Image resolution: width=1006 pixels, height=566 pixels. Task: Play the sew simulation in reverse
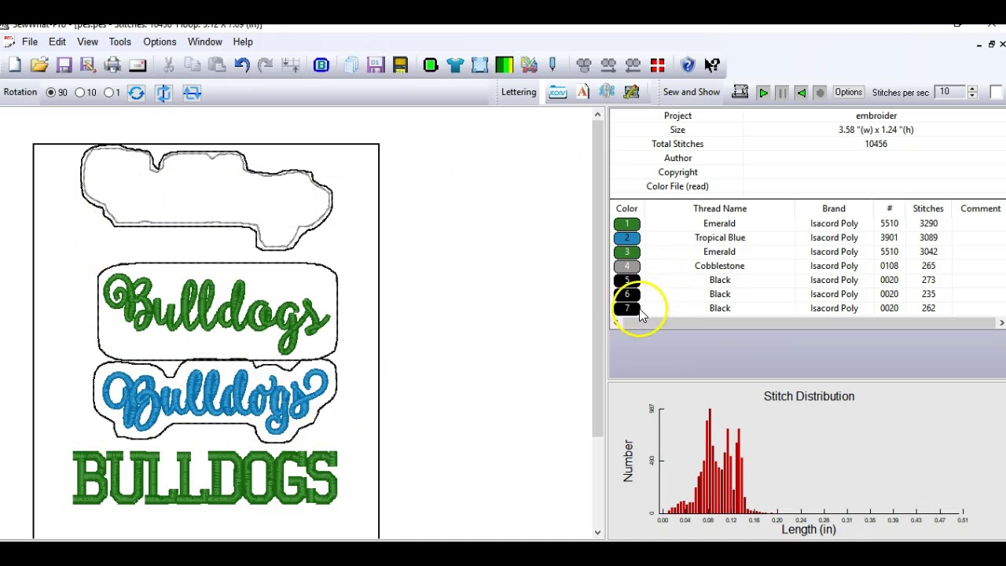801,93
